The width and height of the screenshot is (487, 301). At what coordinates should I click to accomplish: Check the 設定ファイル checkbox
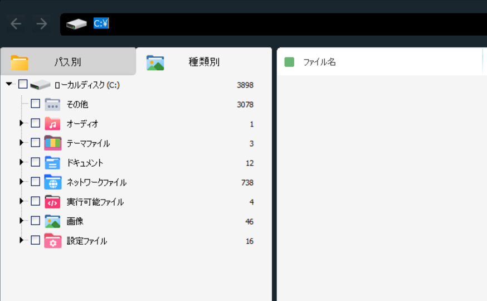click(36, 240)
